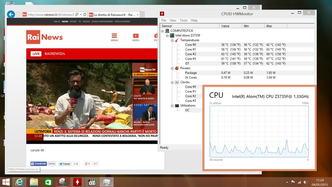Open SPORT link in top bar
The width and height of the screenshot is (332, 187).
click(73, 21)
